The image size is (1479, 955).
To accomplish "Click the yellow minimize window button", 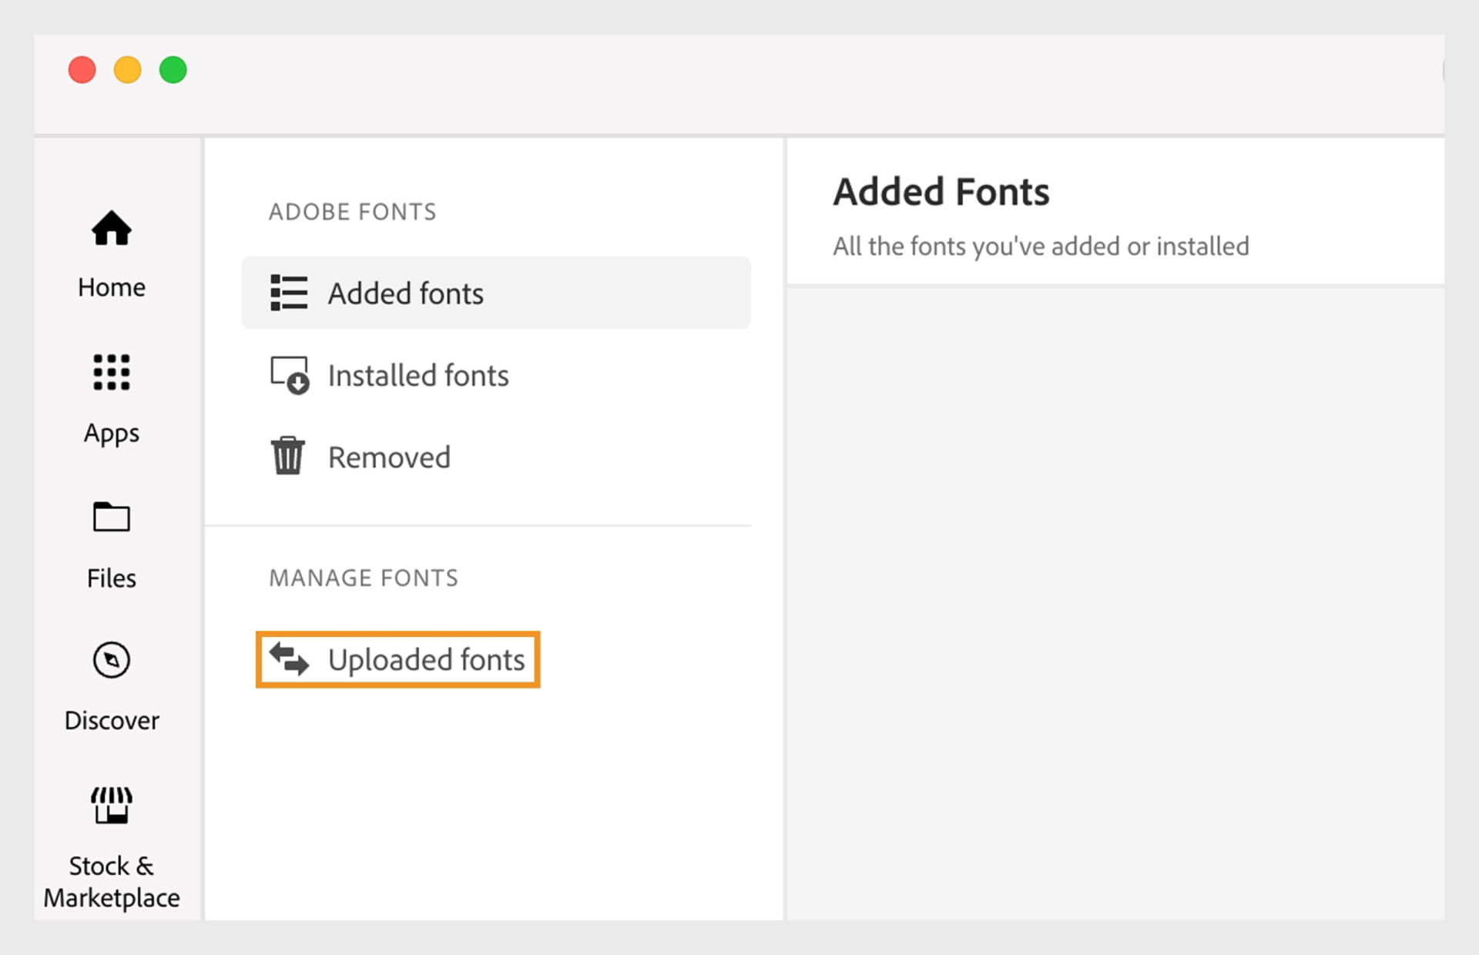I will (128, 70).
